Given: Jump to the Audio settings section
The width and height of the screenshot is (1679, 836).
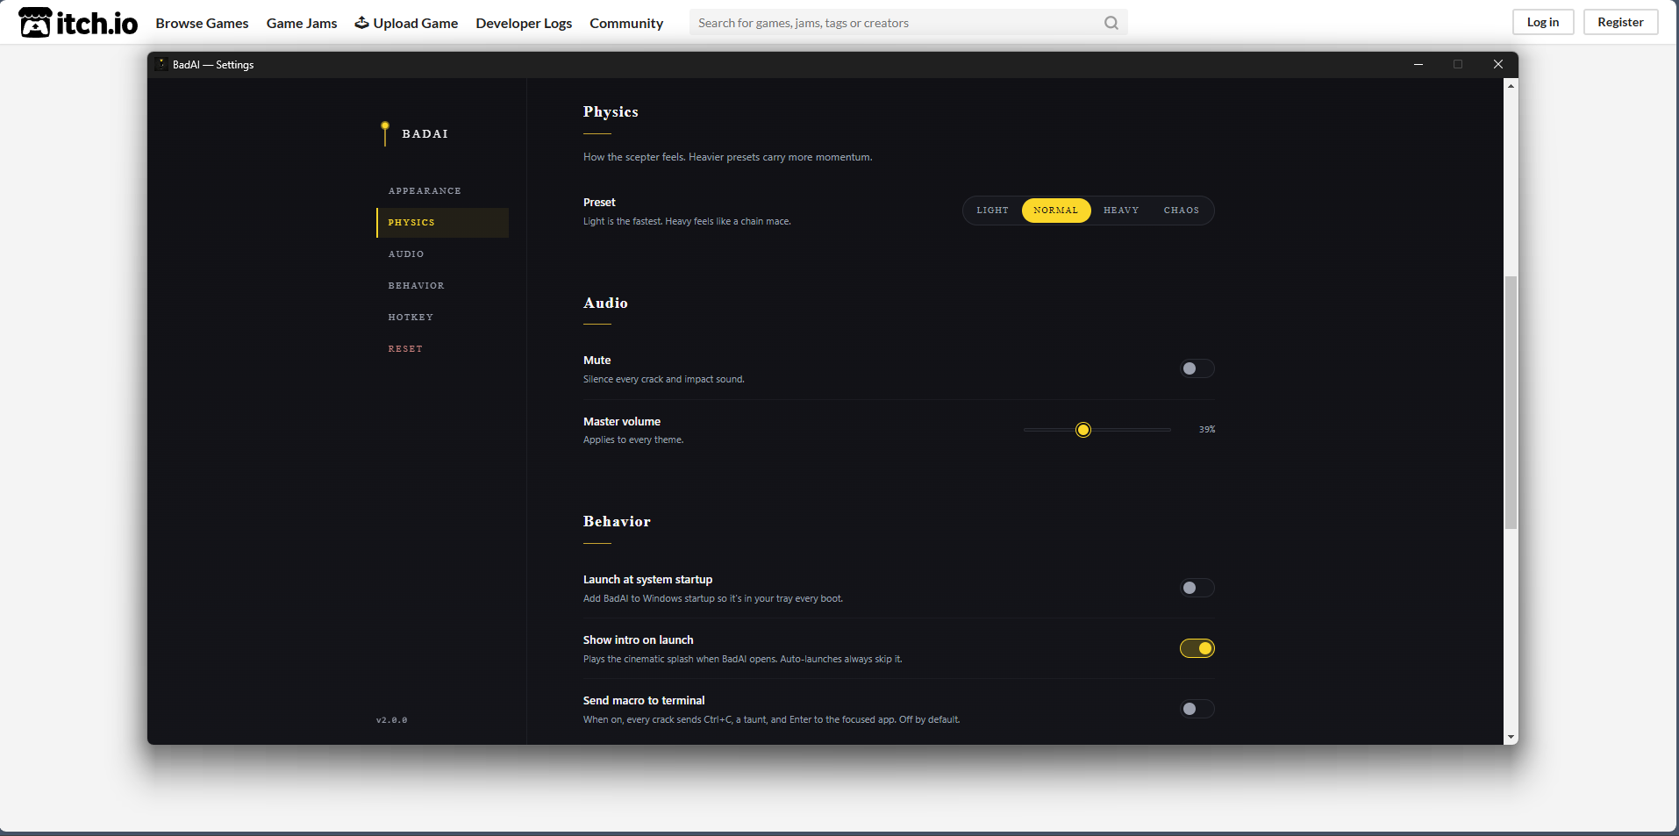Looking at the screenshot, I should pos(442,254).
